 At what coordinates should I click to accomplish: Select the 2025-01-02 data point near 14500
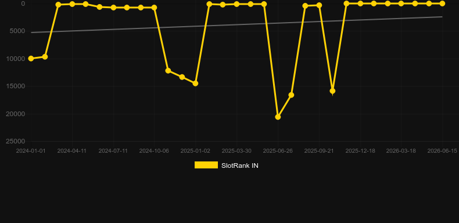pyautogui.click(x=195, y=84)
